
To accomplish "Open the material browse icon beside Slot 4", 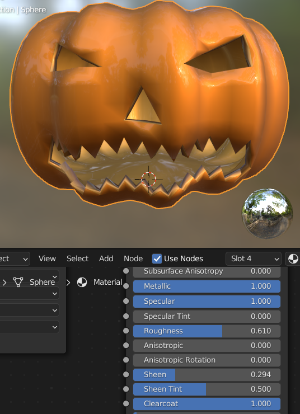I will (x=293, y=258).
